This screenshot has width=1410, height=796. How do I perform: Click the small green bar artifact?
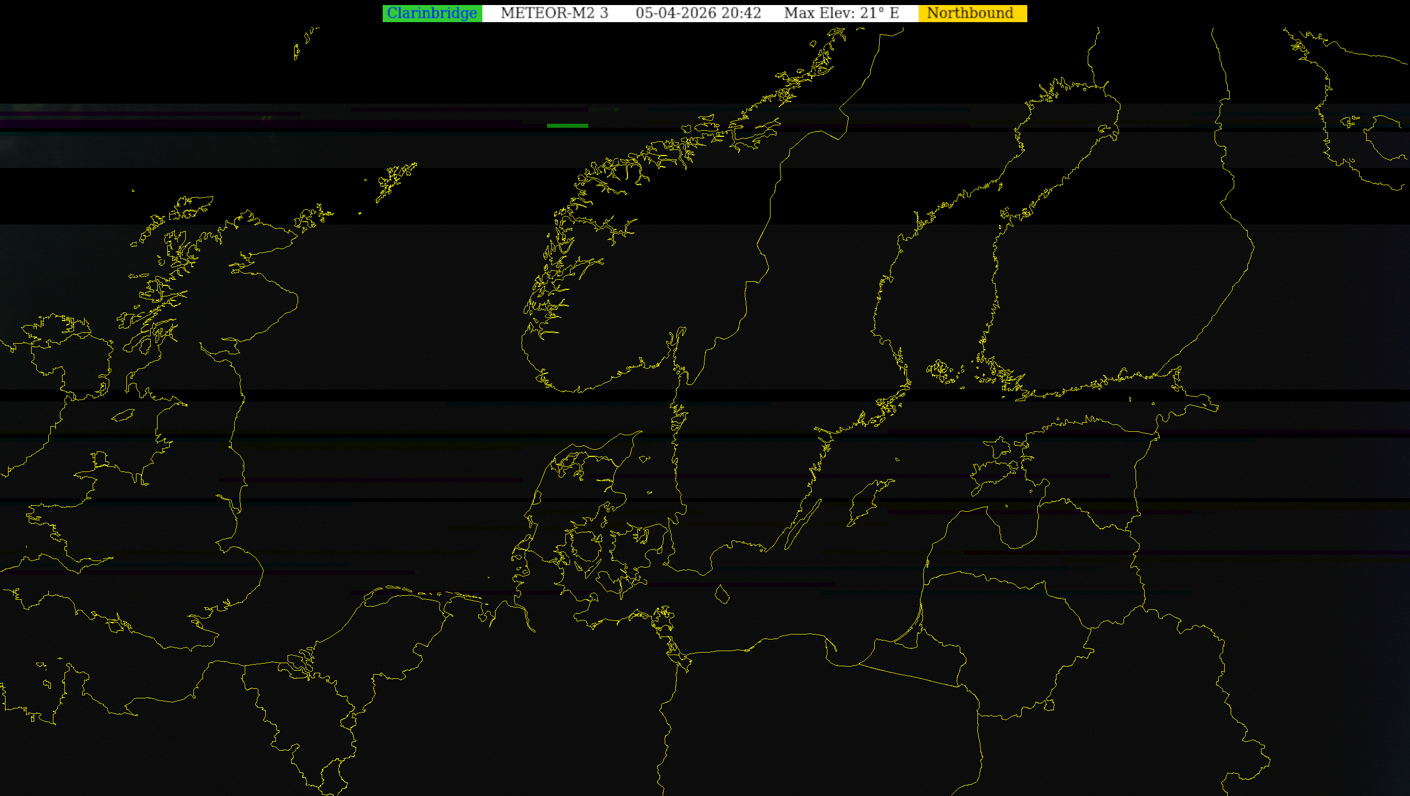pos(567,126)
